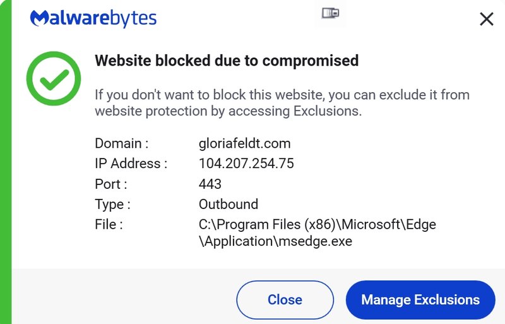
Task: Click the Port field label
Action: coord(111,184)
